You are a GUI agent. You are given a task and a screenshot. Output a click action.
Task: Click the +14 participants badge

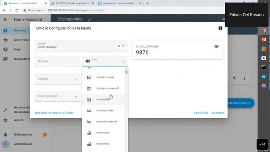[262, 144]
